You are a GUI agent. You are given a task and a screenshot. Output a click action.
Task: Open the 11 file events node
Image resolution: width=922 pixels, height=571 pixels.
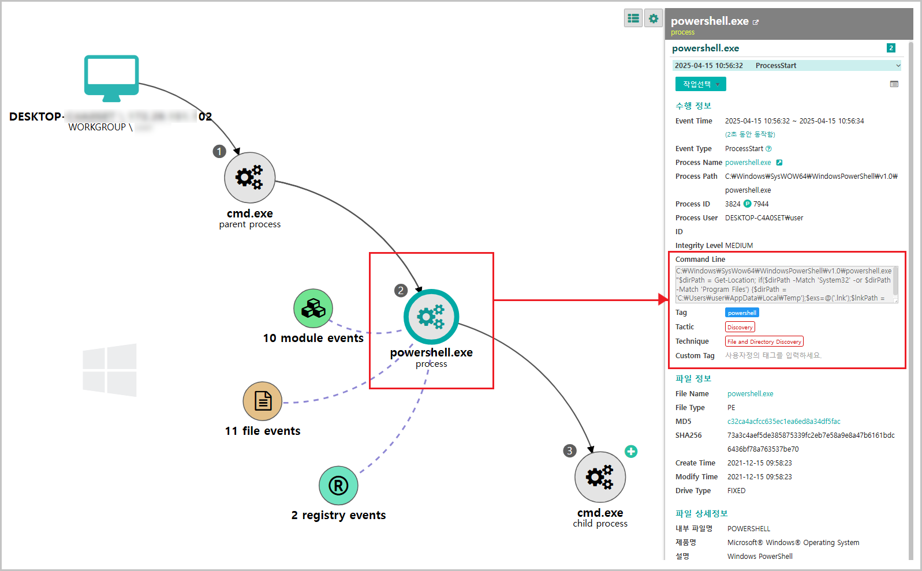(x=263, y=401)
